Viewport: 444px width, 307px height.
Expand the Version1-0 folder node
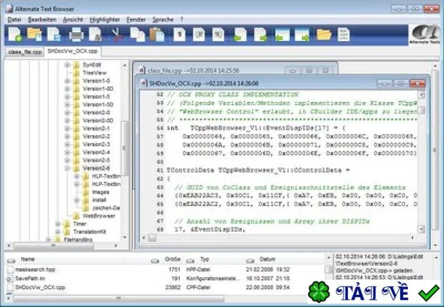click(67, 81)
